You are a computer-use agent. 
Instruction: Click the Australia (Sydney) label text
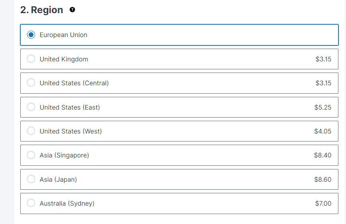coord(67,203)
